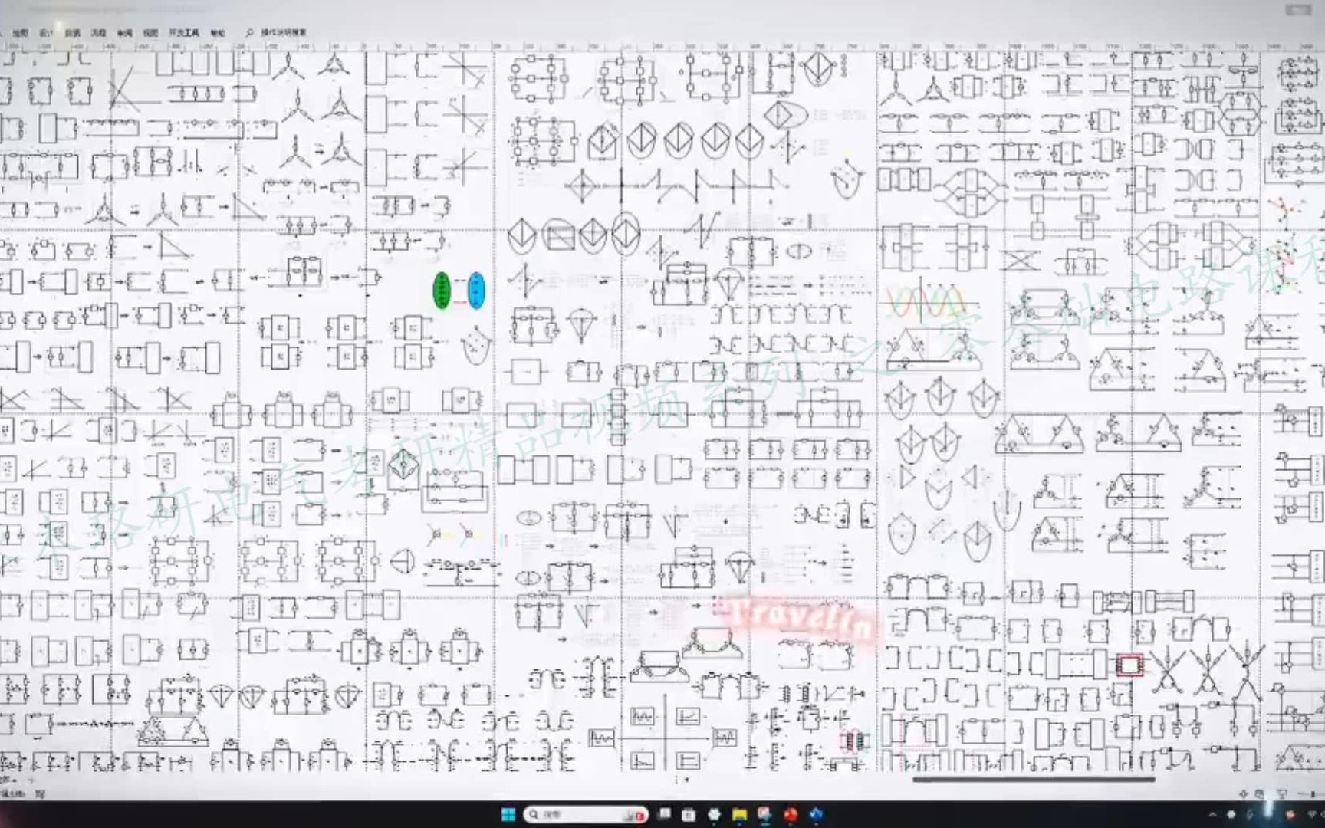The height and width of the screenshot is (828, 1325).
Task: Open the 设计 (Design) menu tab
Action: pyautogui.click(x=46, y=33)
